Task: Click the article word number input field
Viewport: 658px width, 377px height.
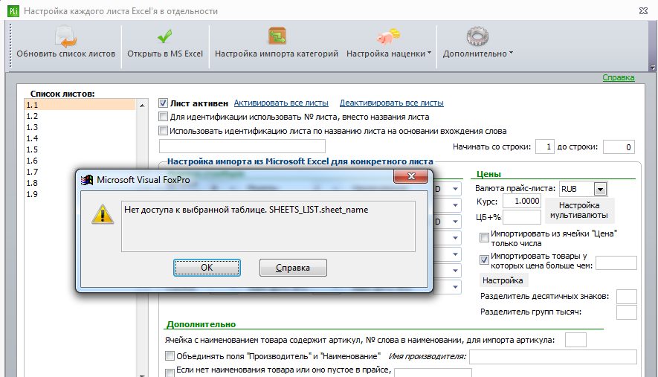Action: [575, 340]
